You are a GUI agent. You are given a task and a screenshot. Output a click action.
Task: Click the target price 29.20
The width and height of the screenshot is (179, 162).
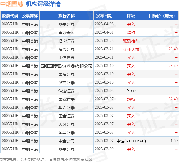(173, 65)
